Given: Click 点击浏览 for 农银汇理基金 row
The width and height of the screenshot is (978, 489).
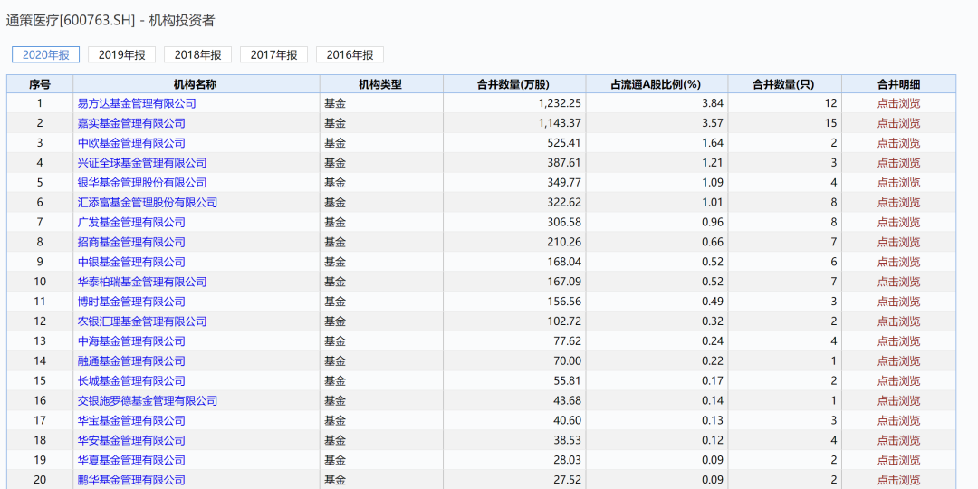Looking at the screenshot, I should [899, 321].
